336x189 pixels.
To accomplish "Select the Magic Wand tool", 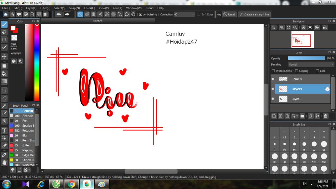I will tap(4, 106).
